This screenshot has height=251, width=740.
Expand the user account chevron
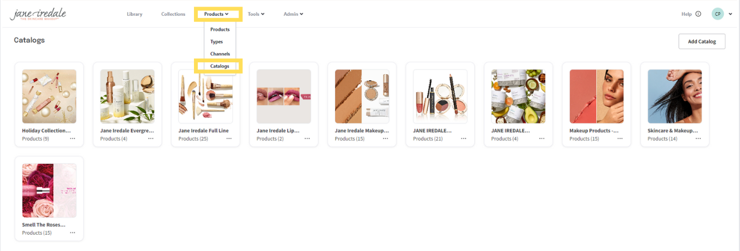[x=730, y=14]
